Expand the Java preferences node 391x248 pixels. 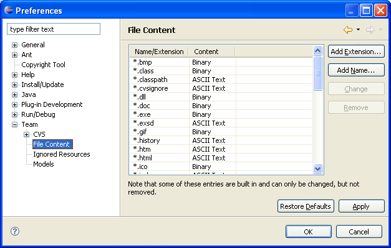(x=14, y=94)
